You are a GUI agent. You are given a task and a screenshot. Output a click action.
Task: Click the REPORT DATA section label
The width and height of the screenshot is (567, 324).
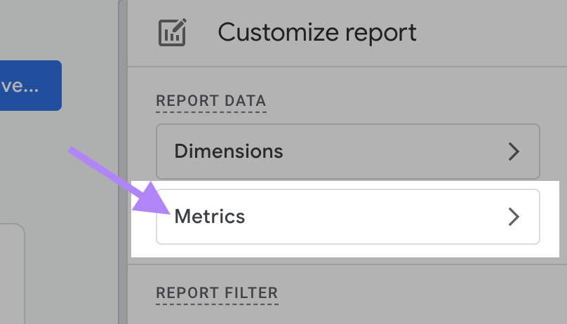point(211,100)
